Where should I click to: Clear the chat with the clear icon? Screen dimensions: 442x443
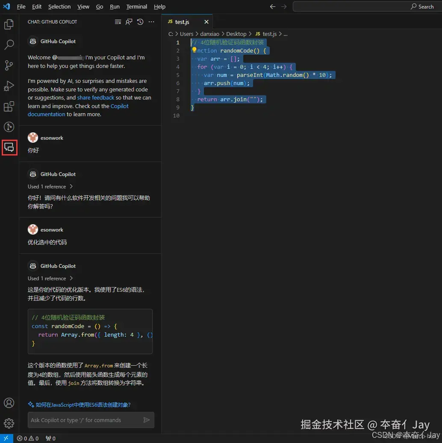pyautogui.click(x=118, y=22)
